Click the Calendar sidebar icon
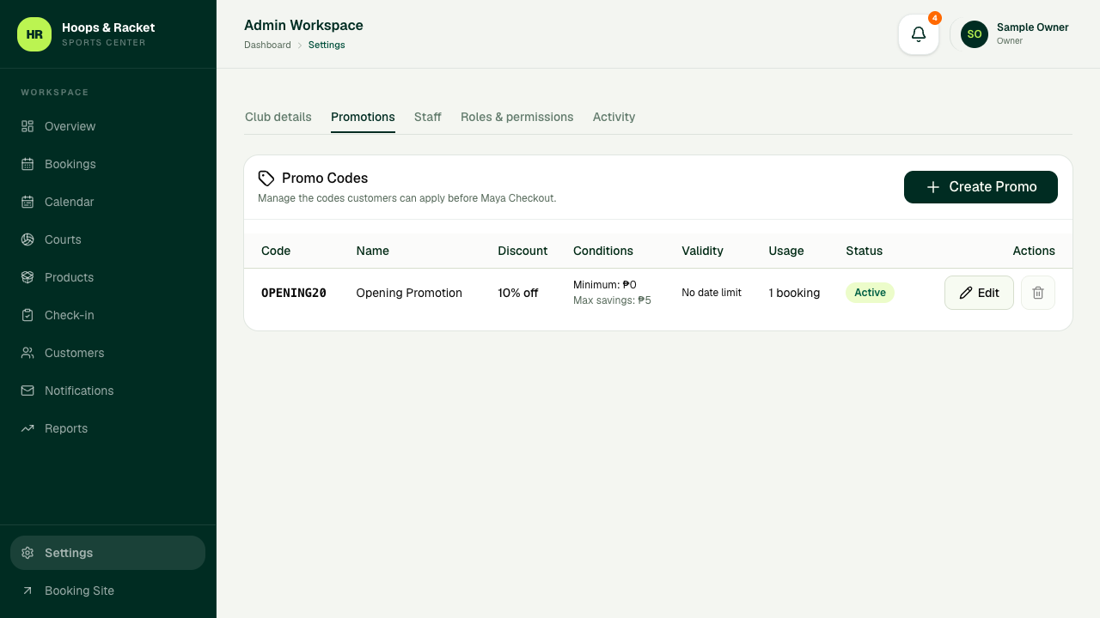Viewport: 1100px width, 618px height. pos(27,202)
